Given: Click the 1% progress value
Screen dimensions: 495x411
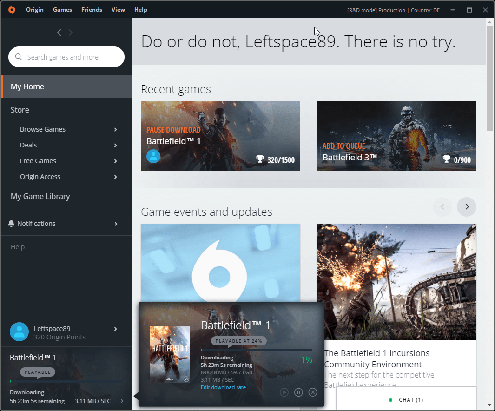Looking at the screenshot, I should coord(307,360).
